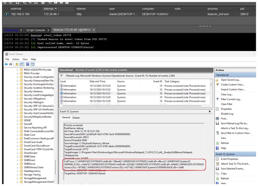The image size is (258, 186).
Task: Toggle the Show/Hide Console Tree toolbar icon
Action: [22, 64]
